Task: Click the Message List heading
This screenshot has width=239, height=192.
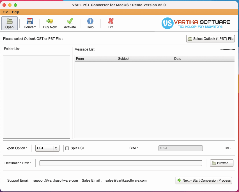Action: click(x=84, y=49)
